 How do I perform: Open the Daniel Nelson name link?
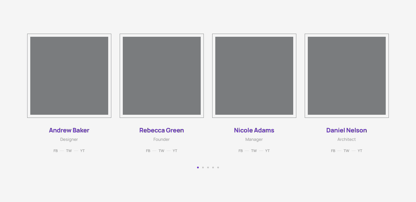click(346, 130)
